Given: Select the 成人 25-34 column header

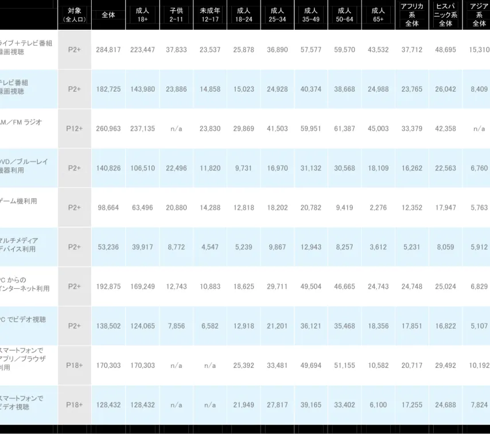Looking at the screenshot, I should tap(277, 15).
